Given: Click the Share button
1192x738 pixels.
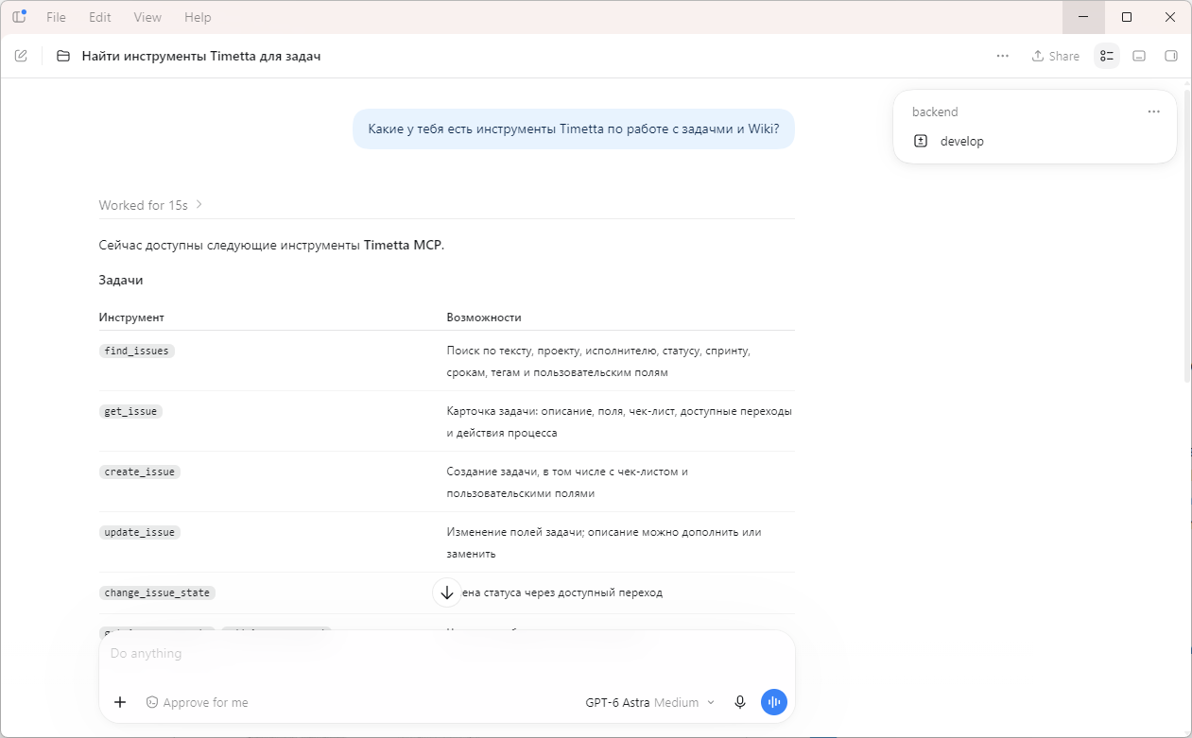Looking at the screenshot, I should click(x=1055, y=56).
